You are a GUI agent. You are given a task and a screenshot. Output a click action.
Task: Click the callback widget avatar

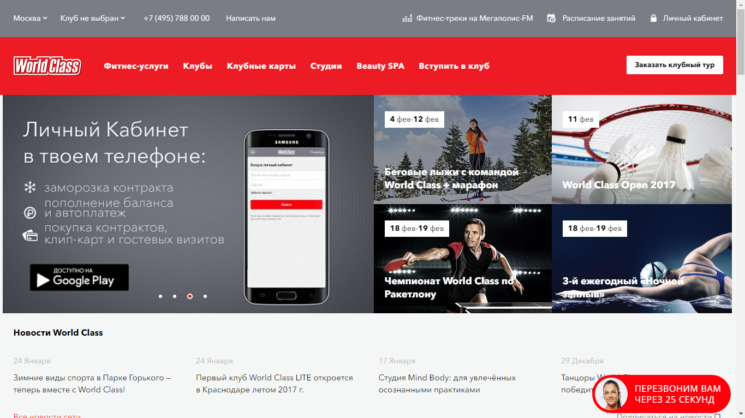(x=611, y=394)
